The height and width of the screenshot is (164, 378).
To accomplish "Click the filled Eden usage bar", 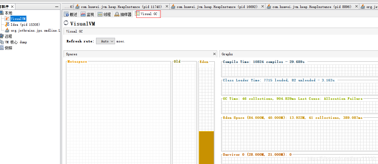I will (x=206, y=147).
